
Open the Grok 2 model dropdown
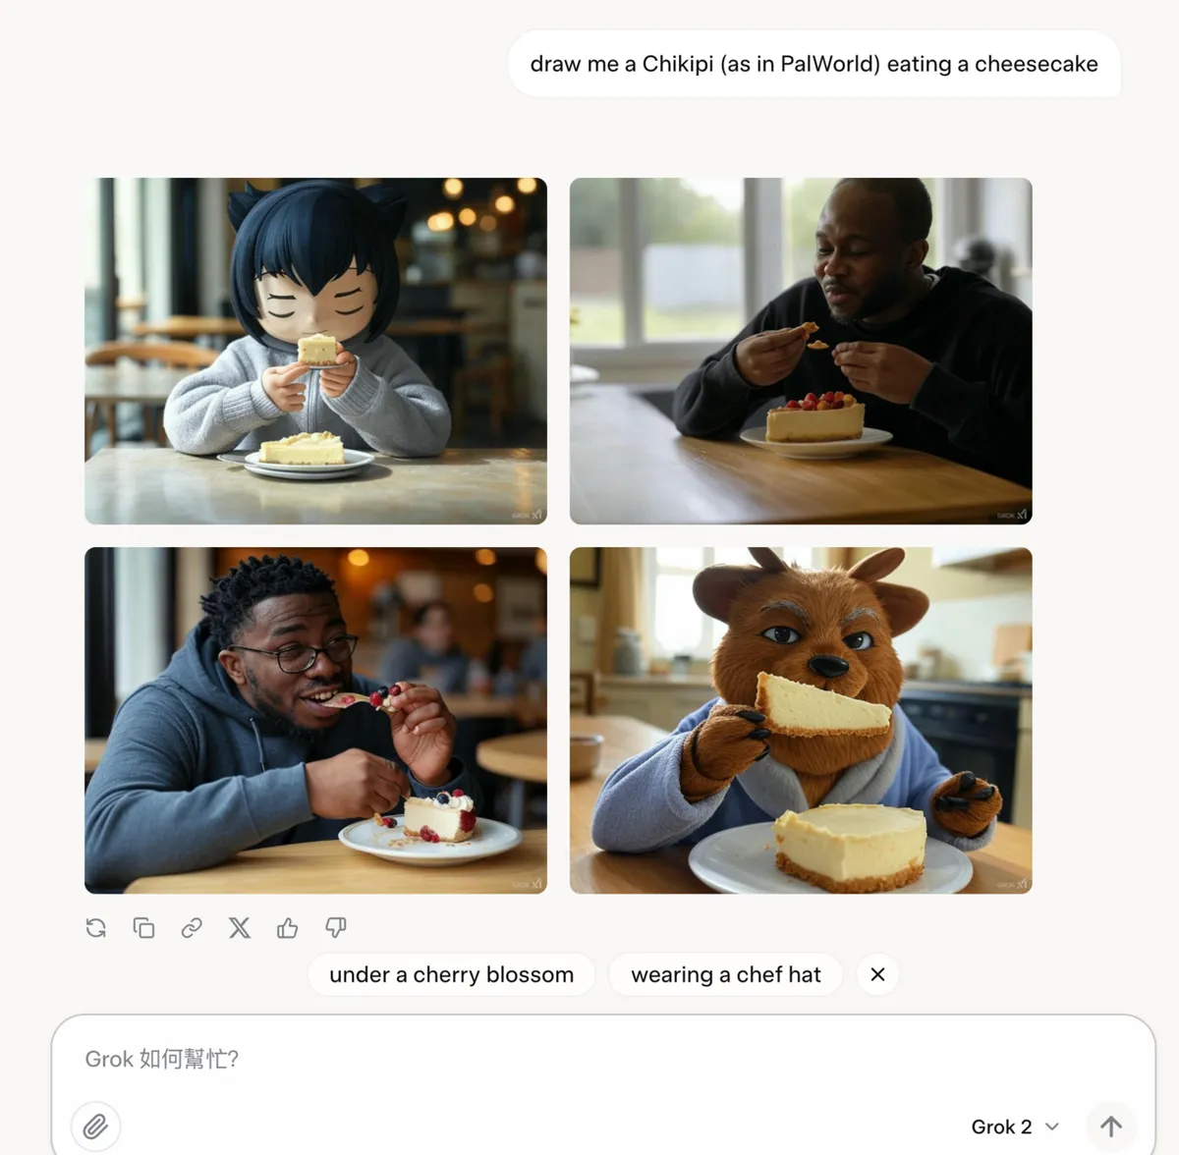1015,1127
